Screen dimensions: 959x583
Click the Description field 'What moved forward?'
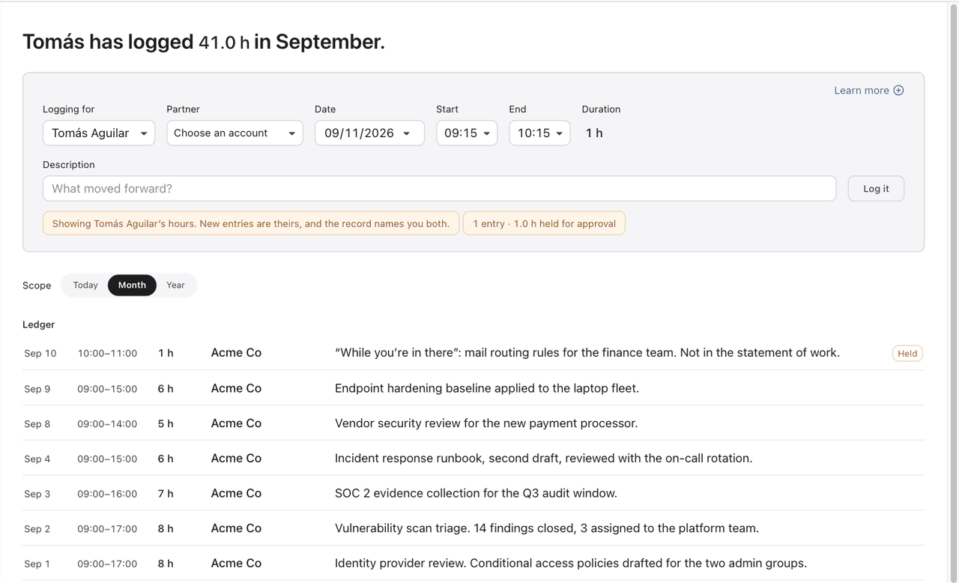click(x=439, y=189)
